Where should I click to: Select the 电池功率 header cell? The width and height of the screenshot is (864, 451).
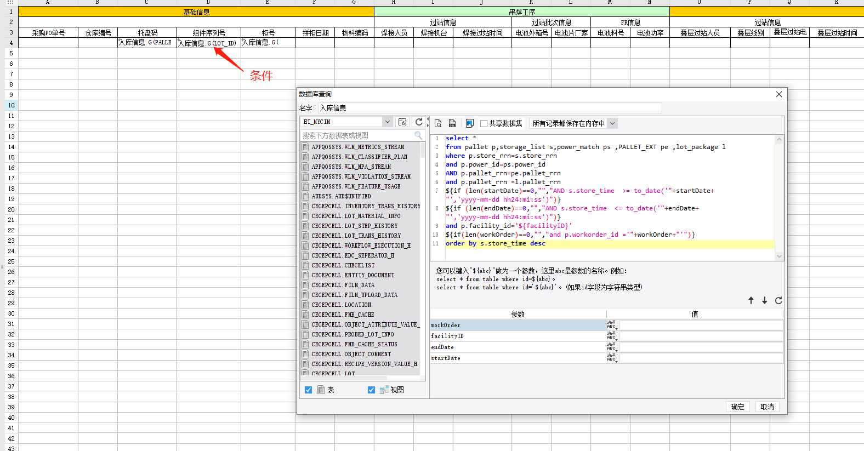(x=650, y=32)
